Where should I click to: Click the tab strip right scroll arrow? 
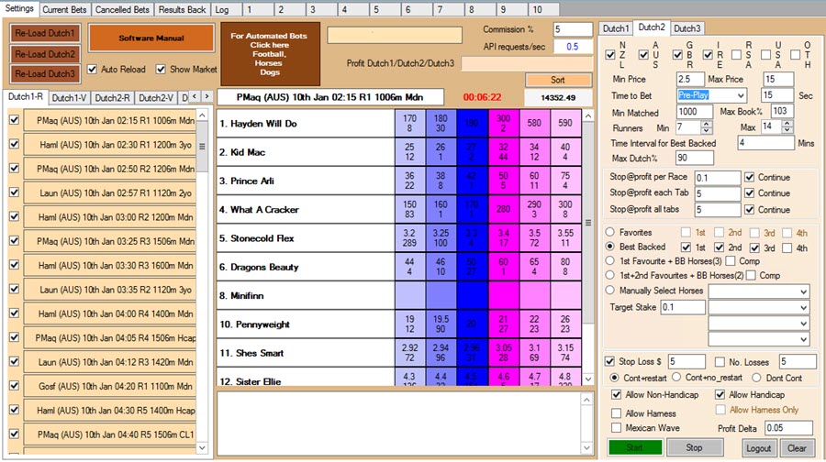click(206, 97)
